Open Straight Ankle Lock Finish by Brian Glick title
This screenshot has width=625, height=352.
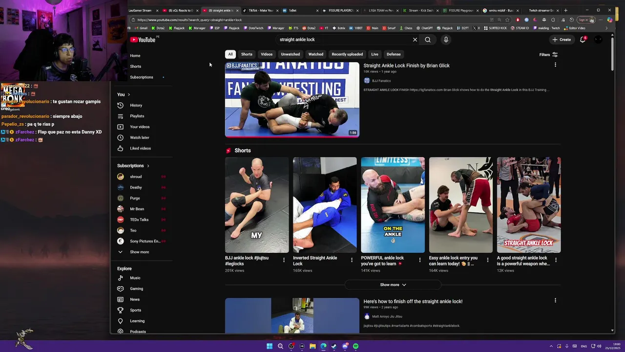point(406,66)
